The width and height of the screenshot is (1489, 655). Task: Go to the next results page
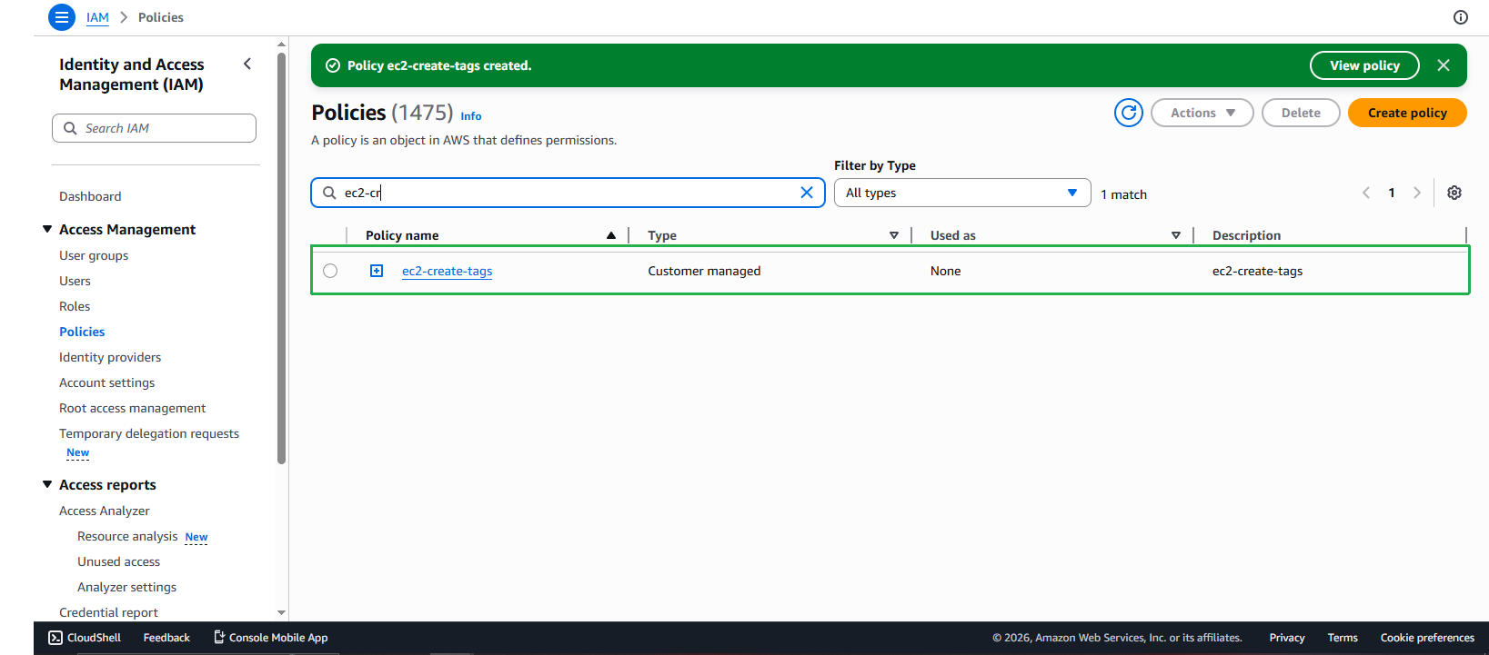click(x=1417, y=193)
